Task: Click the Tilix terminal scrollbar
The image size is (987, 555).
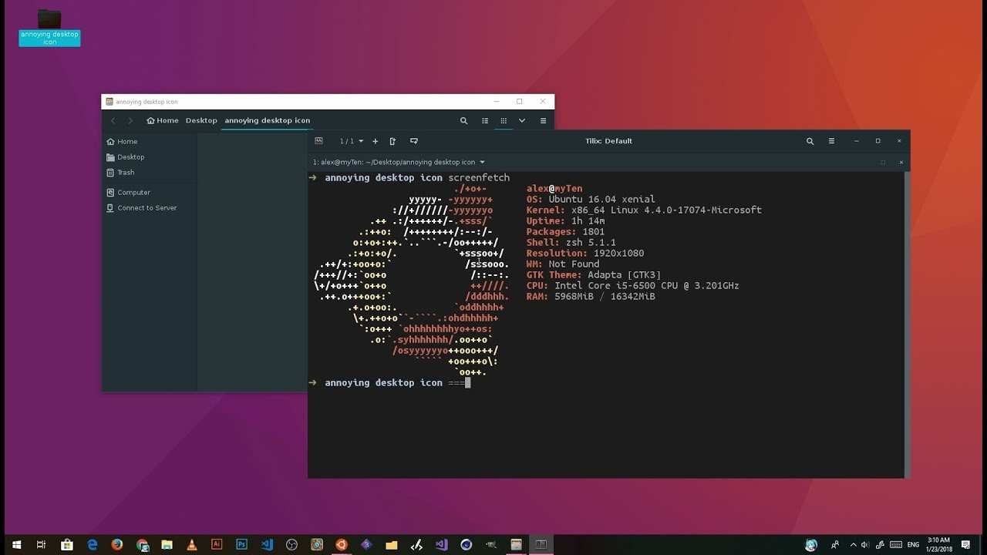Action: [x=907, y=325]
